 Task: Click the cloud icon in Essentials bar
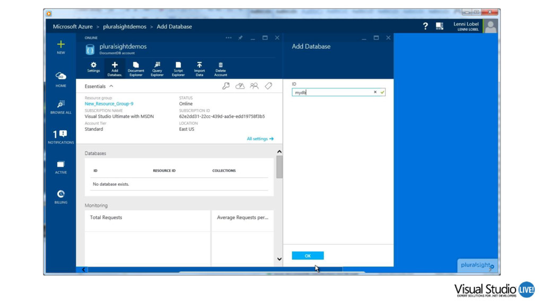click(240, 86)
